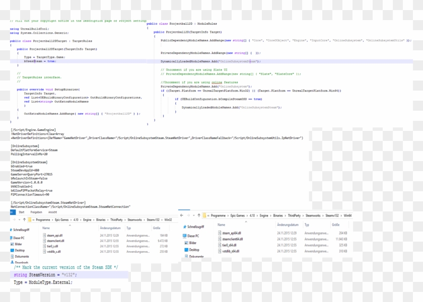Click the Dieser PC icon in the Win32 window
This screenshot has height=302, width=423.
point(11,238)
